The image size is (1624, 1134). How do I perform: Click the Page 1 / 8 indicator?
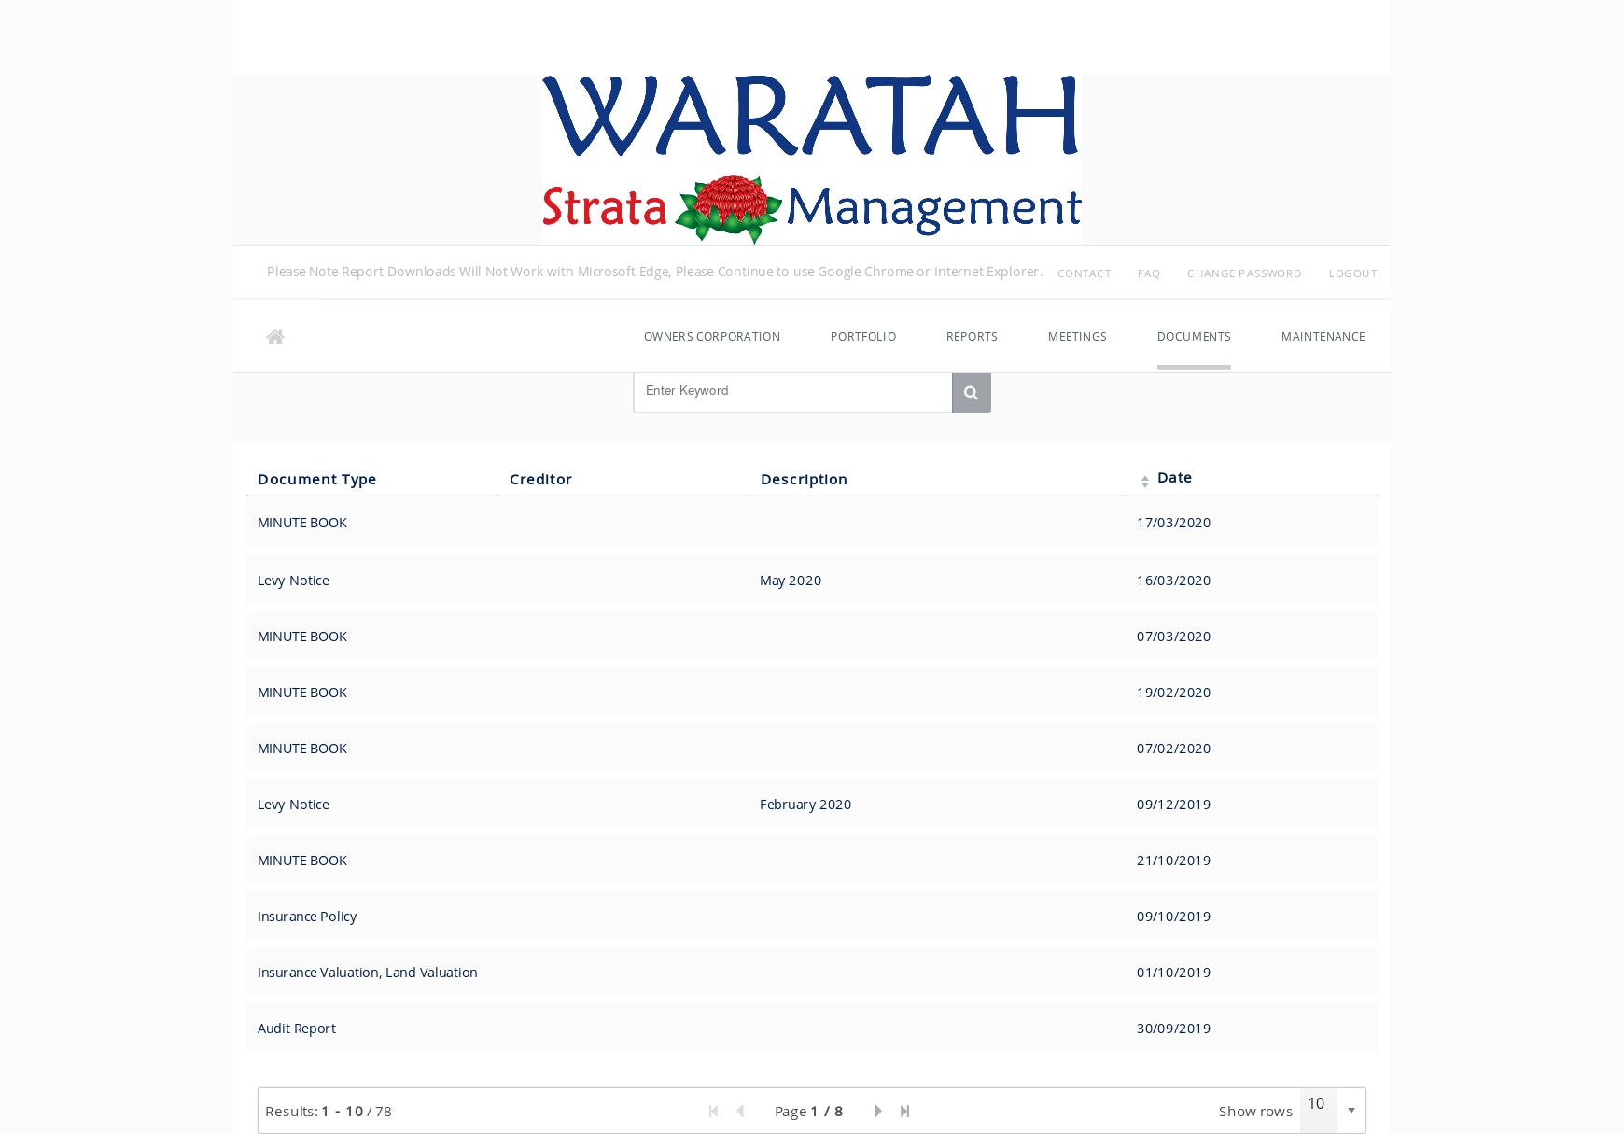click(x=808, y=1111)
